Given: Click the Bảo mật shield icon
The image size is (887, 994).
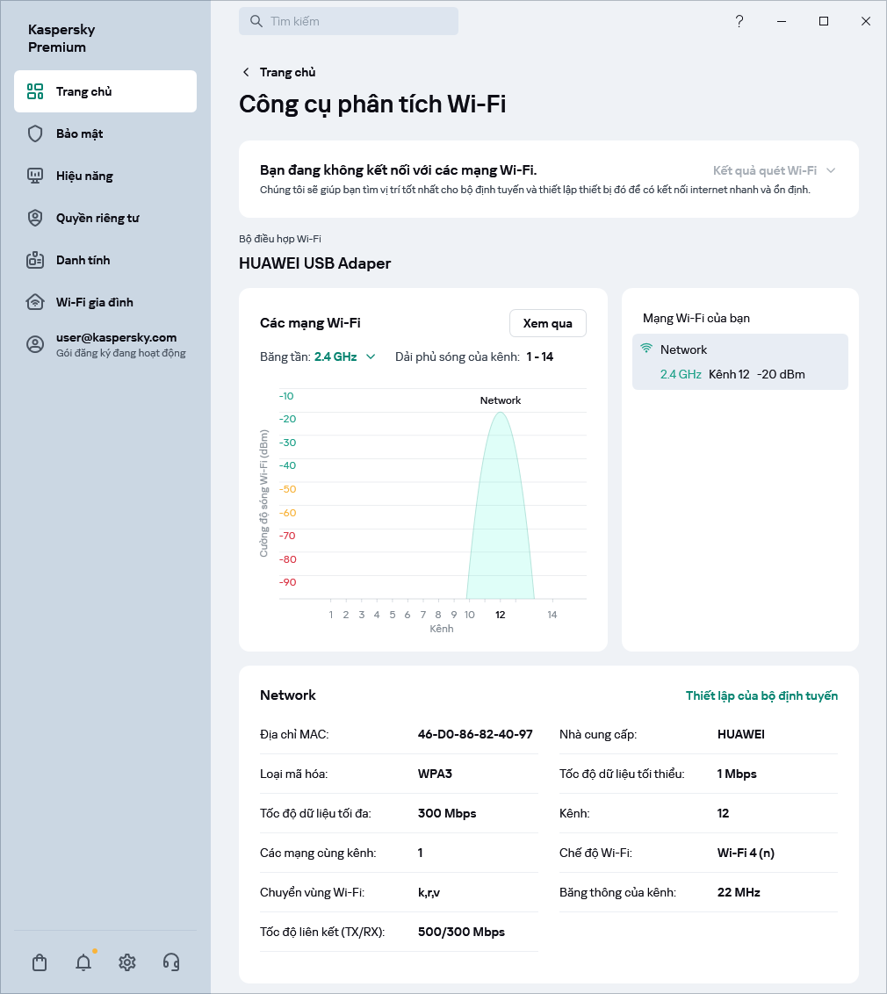Looking at the screenshot, I should coord(35,133).
